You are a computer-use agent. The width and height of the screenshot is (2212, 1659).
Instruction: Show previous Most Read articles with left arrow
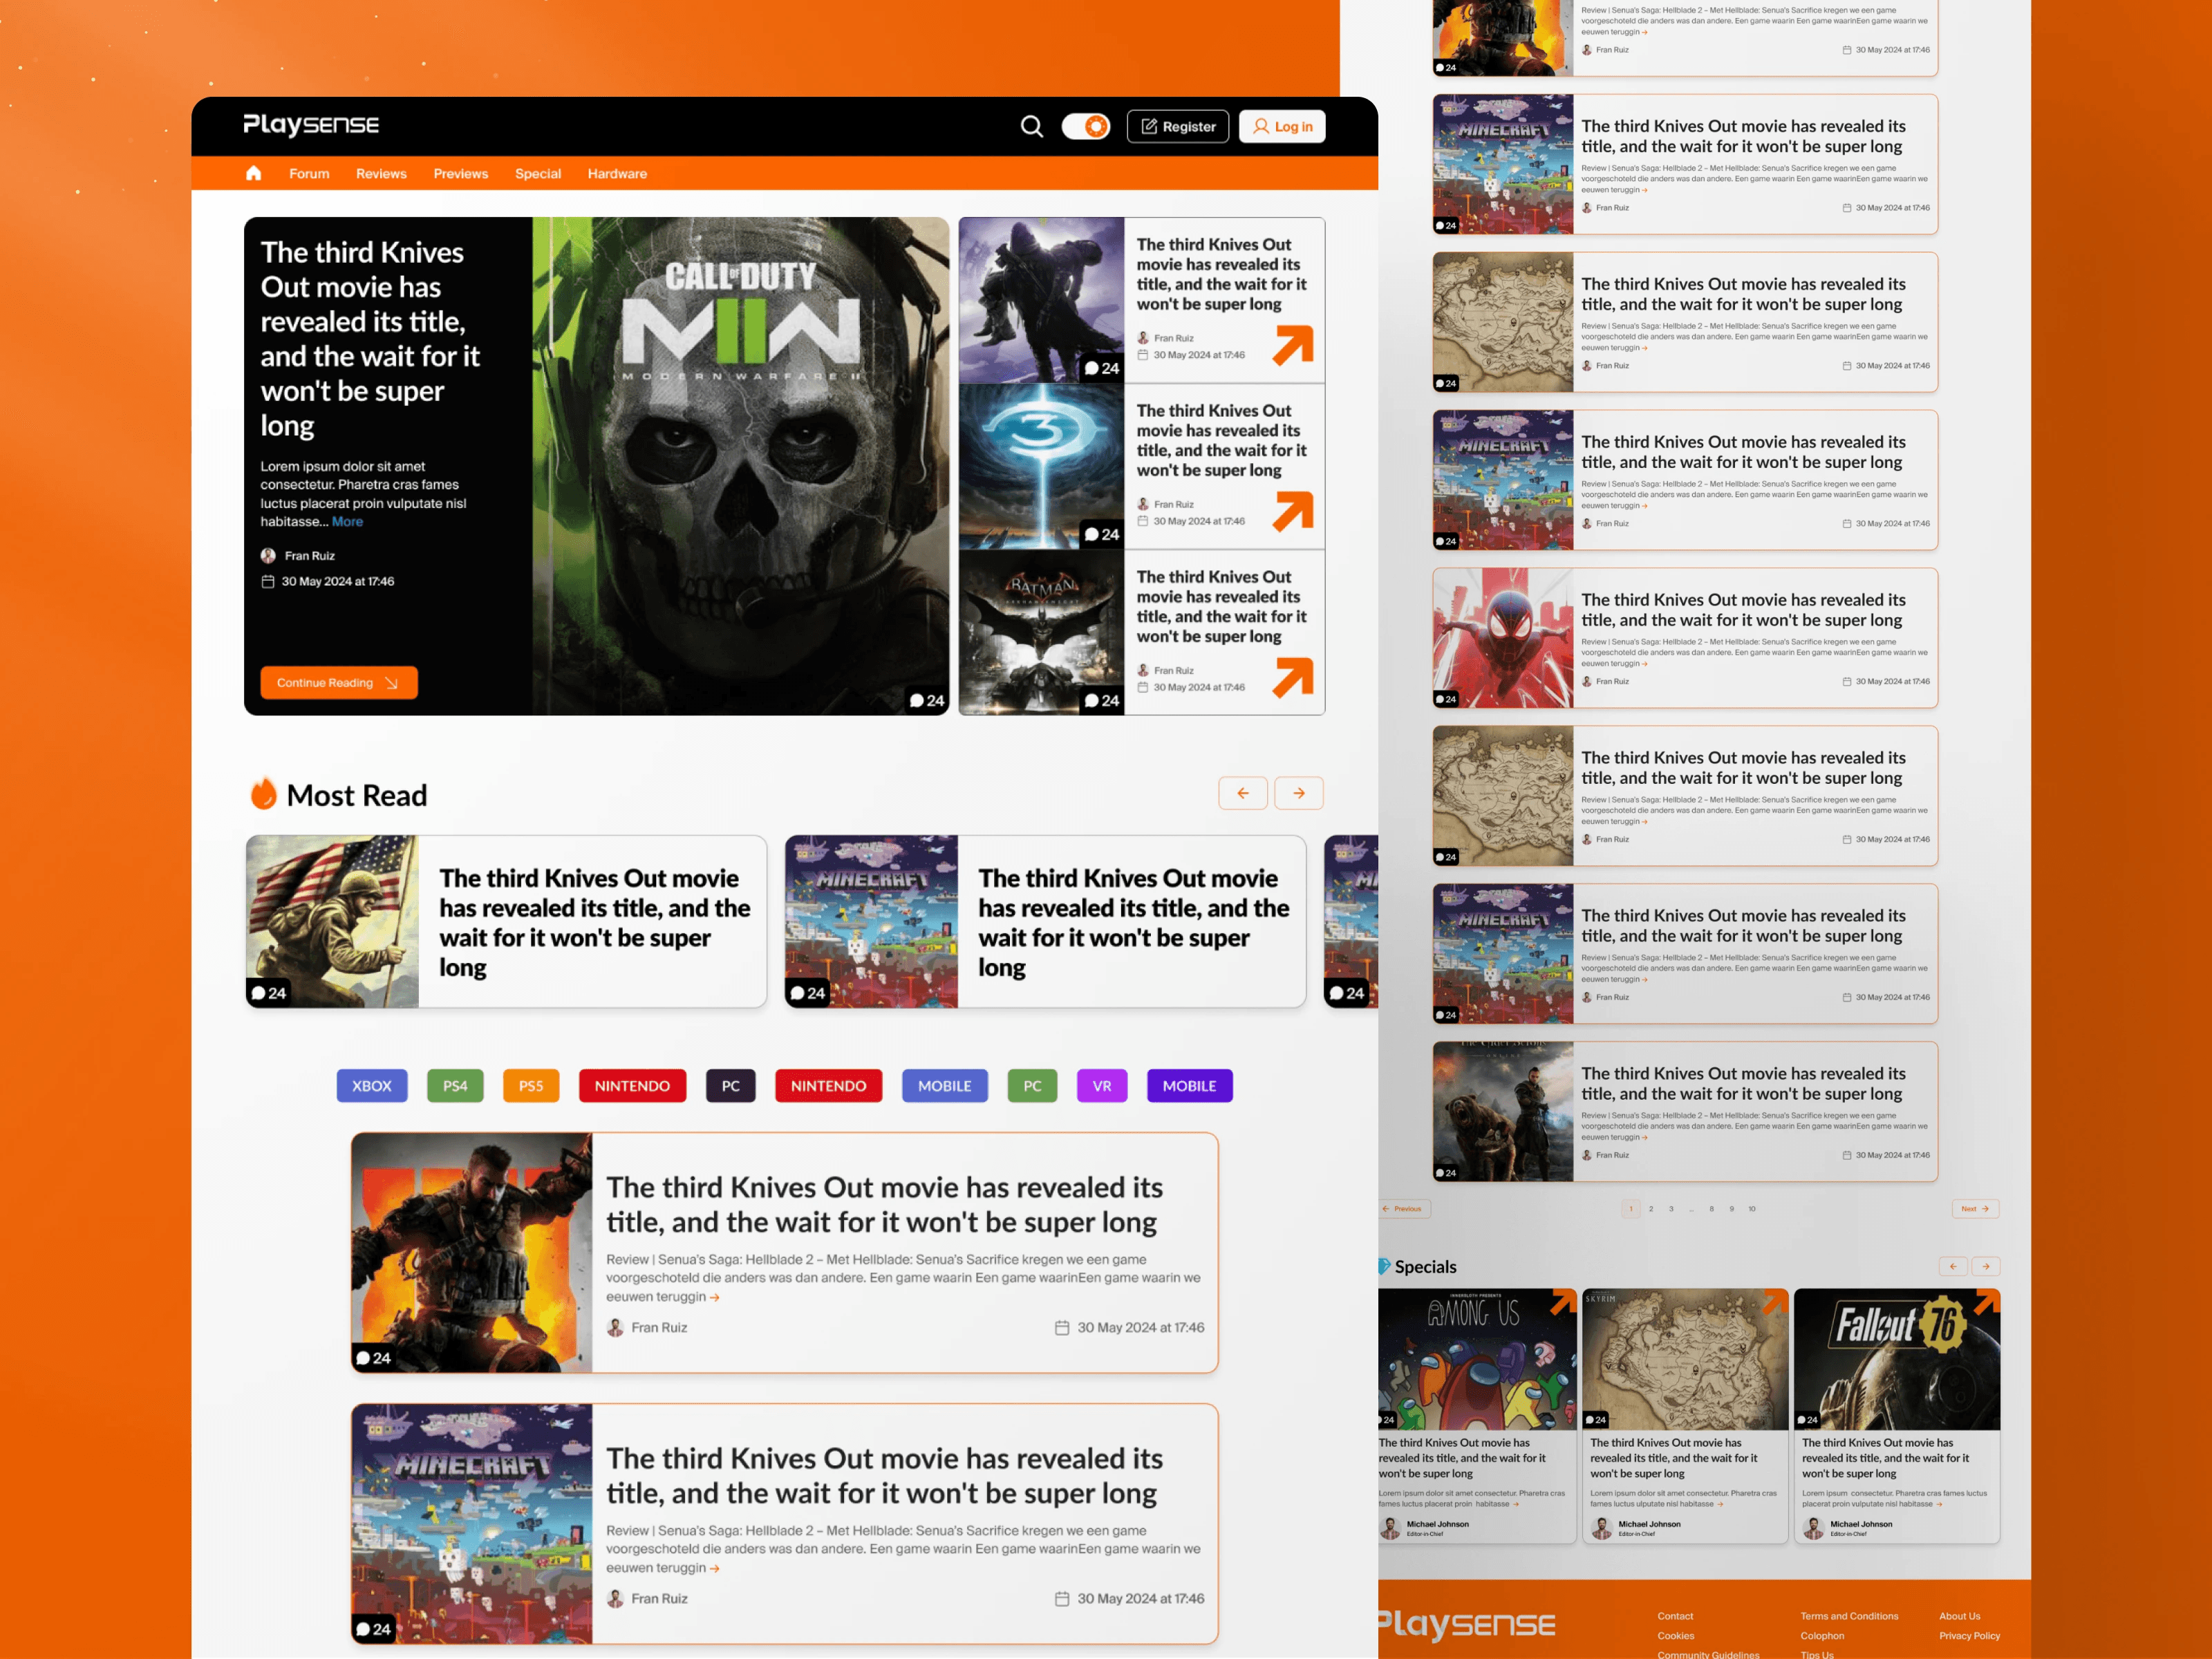pyautogui.click(x=1243, y=793)
